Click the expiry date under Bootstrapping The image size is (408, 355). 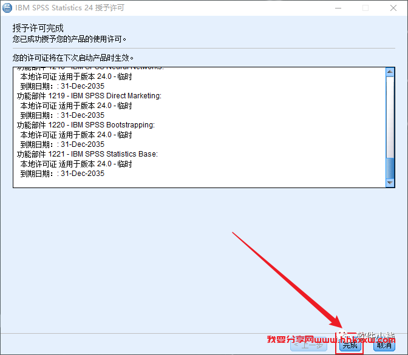click(x=62, y=144)
